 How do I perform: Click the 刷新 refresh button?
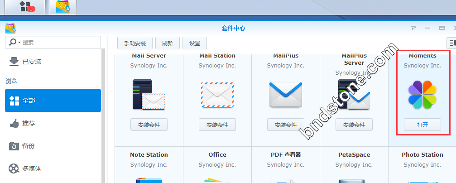point(168,43)
